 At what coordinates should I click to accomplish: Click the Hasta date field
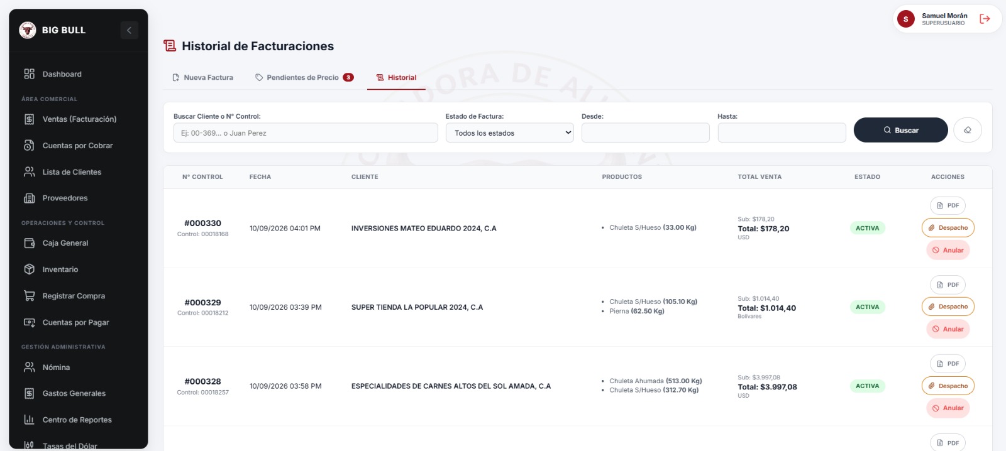point(782,133)
